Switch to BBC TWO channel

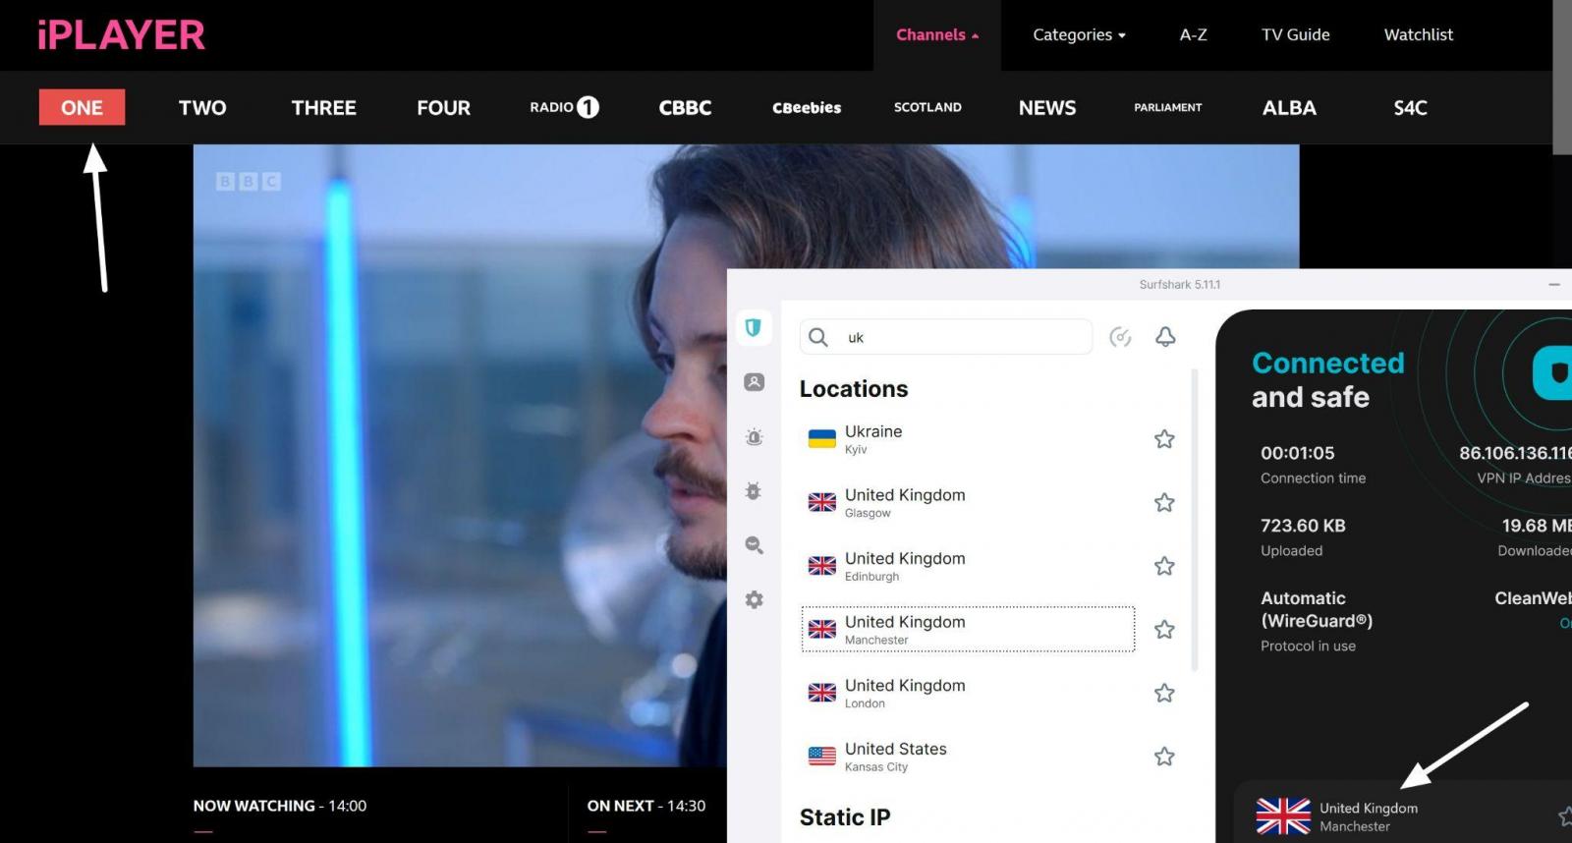(x=202, y=108)
